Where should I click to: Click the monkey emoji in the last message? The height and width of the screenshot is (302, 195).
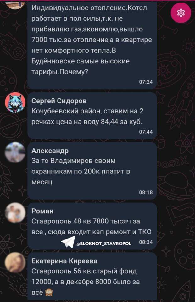49,293
